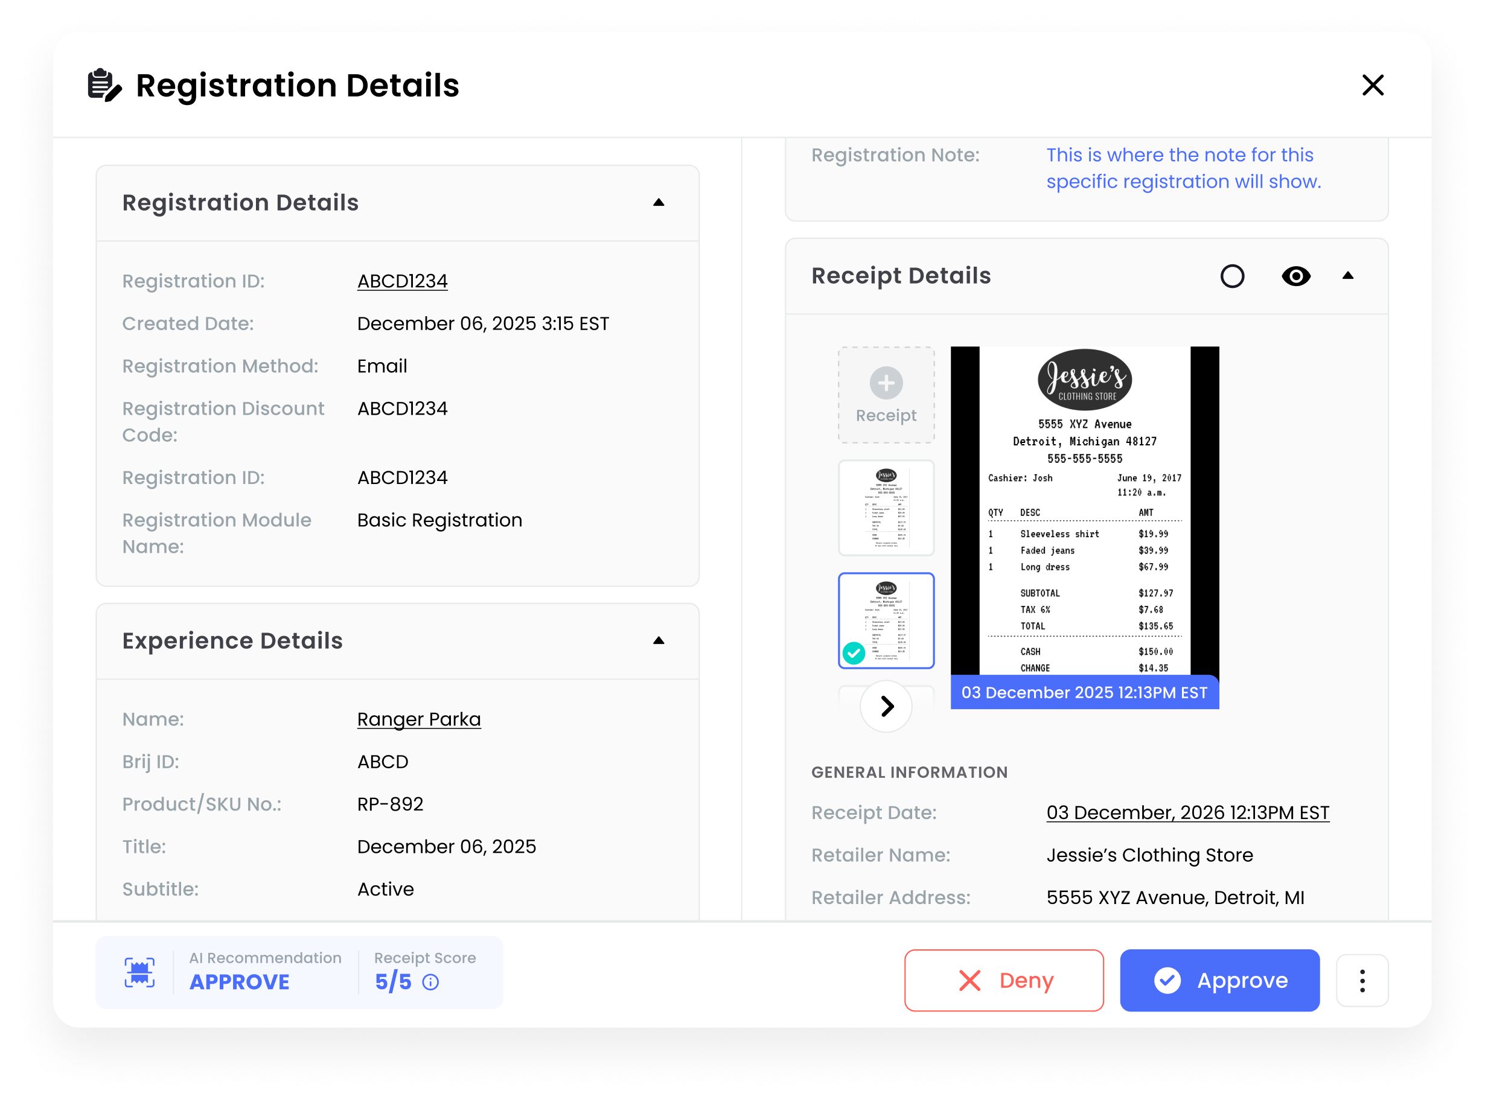The image size is (1485, 1102).
Task: Toggle receipt visibility eye icon
Action: point(1295,276)
